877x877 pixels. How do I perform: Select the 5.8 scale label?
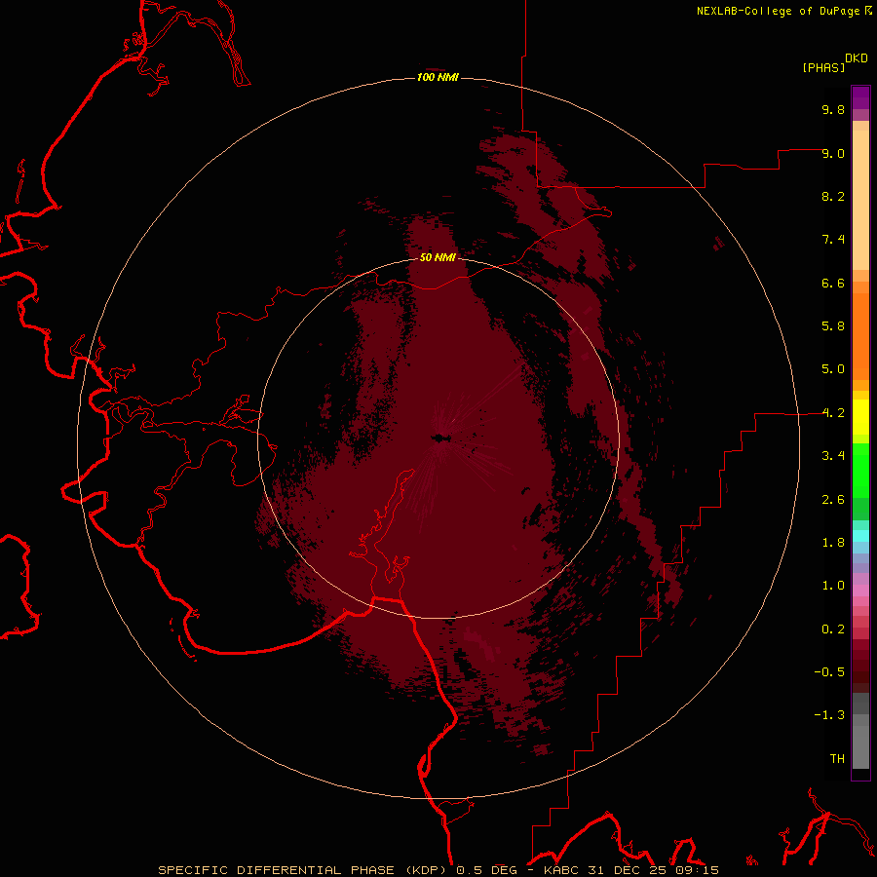833,326
